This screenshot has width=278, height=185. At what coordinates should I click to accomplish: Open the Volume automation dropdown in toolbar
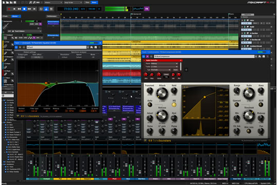(x=53, y=3)
